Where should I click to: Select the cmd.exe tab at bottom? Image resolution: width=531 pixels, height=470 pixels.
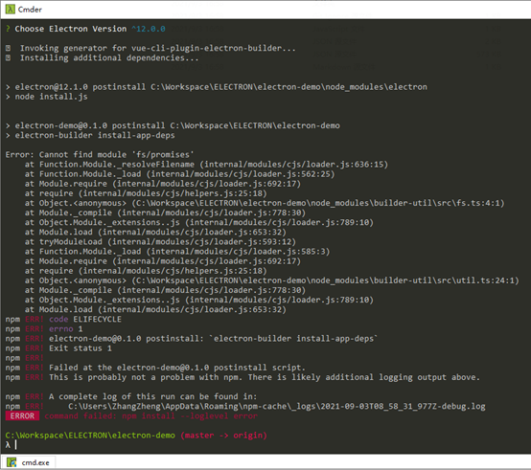coord(29,462)
